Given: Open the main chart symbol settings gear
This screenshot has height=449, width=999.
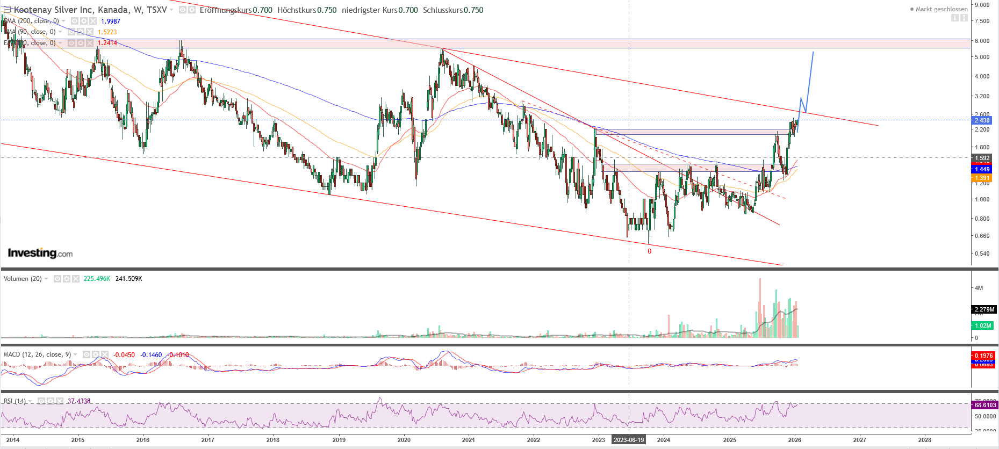Looking at the screenshot, I should [191, 10].
